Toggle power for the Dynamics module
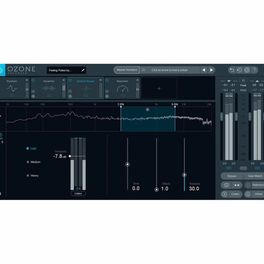 [33, 80]
